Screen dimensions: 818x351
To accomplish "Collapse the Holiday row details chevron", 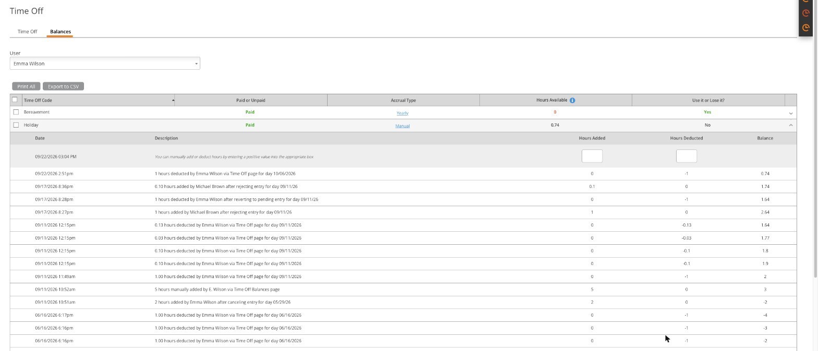I will 791,125.
